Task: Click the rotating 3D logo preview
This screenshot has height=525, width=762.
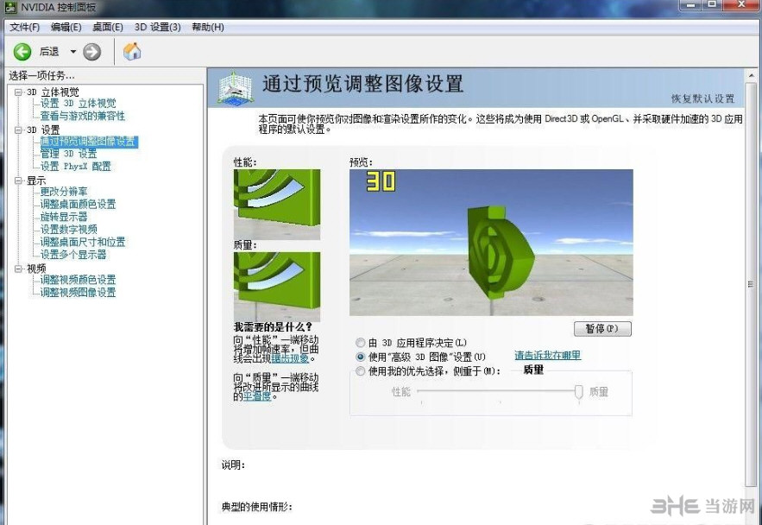Action: pyautogui.click(x=491, y=243)
